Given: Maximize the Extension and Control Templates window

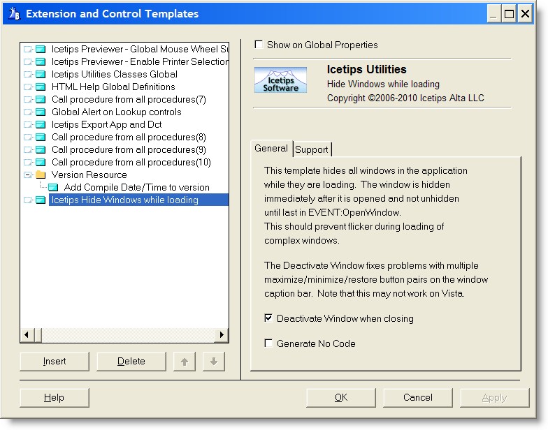Looking at the screenshot, I should coord(509,14).
